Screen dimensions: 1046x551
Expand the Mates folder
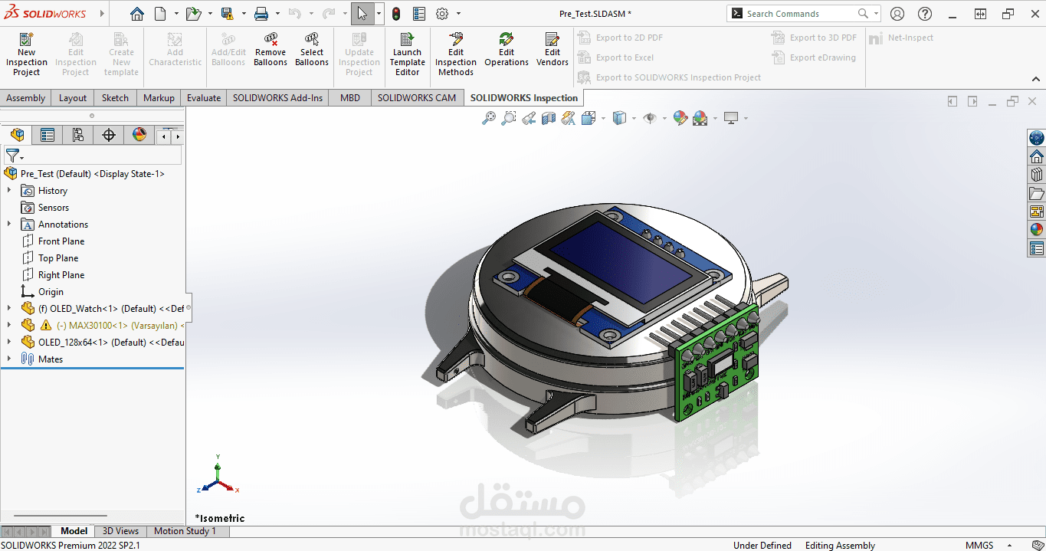9,359
